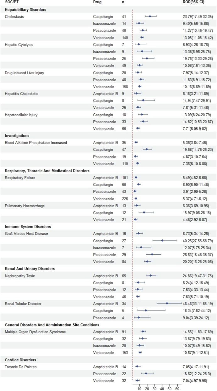Click the value '18.34(7.62-44.12)'

coord(193,310)
